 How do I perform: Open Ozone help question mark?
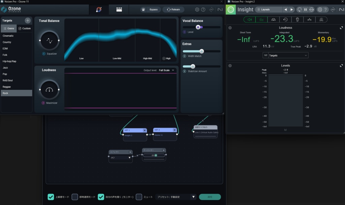pyautogui.click(x=203, y=9)
